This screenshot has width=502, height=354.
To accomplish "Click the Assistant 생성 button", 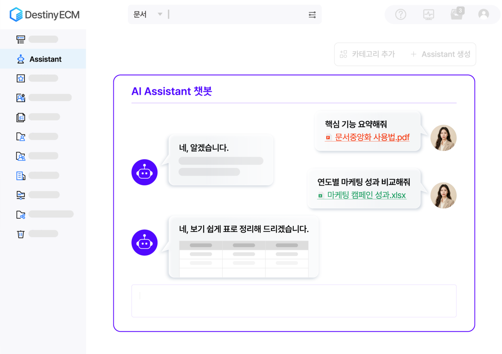I will (x=441, y=54).
